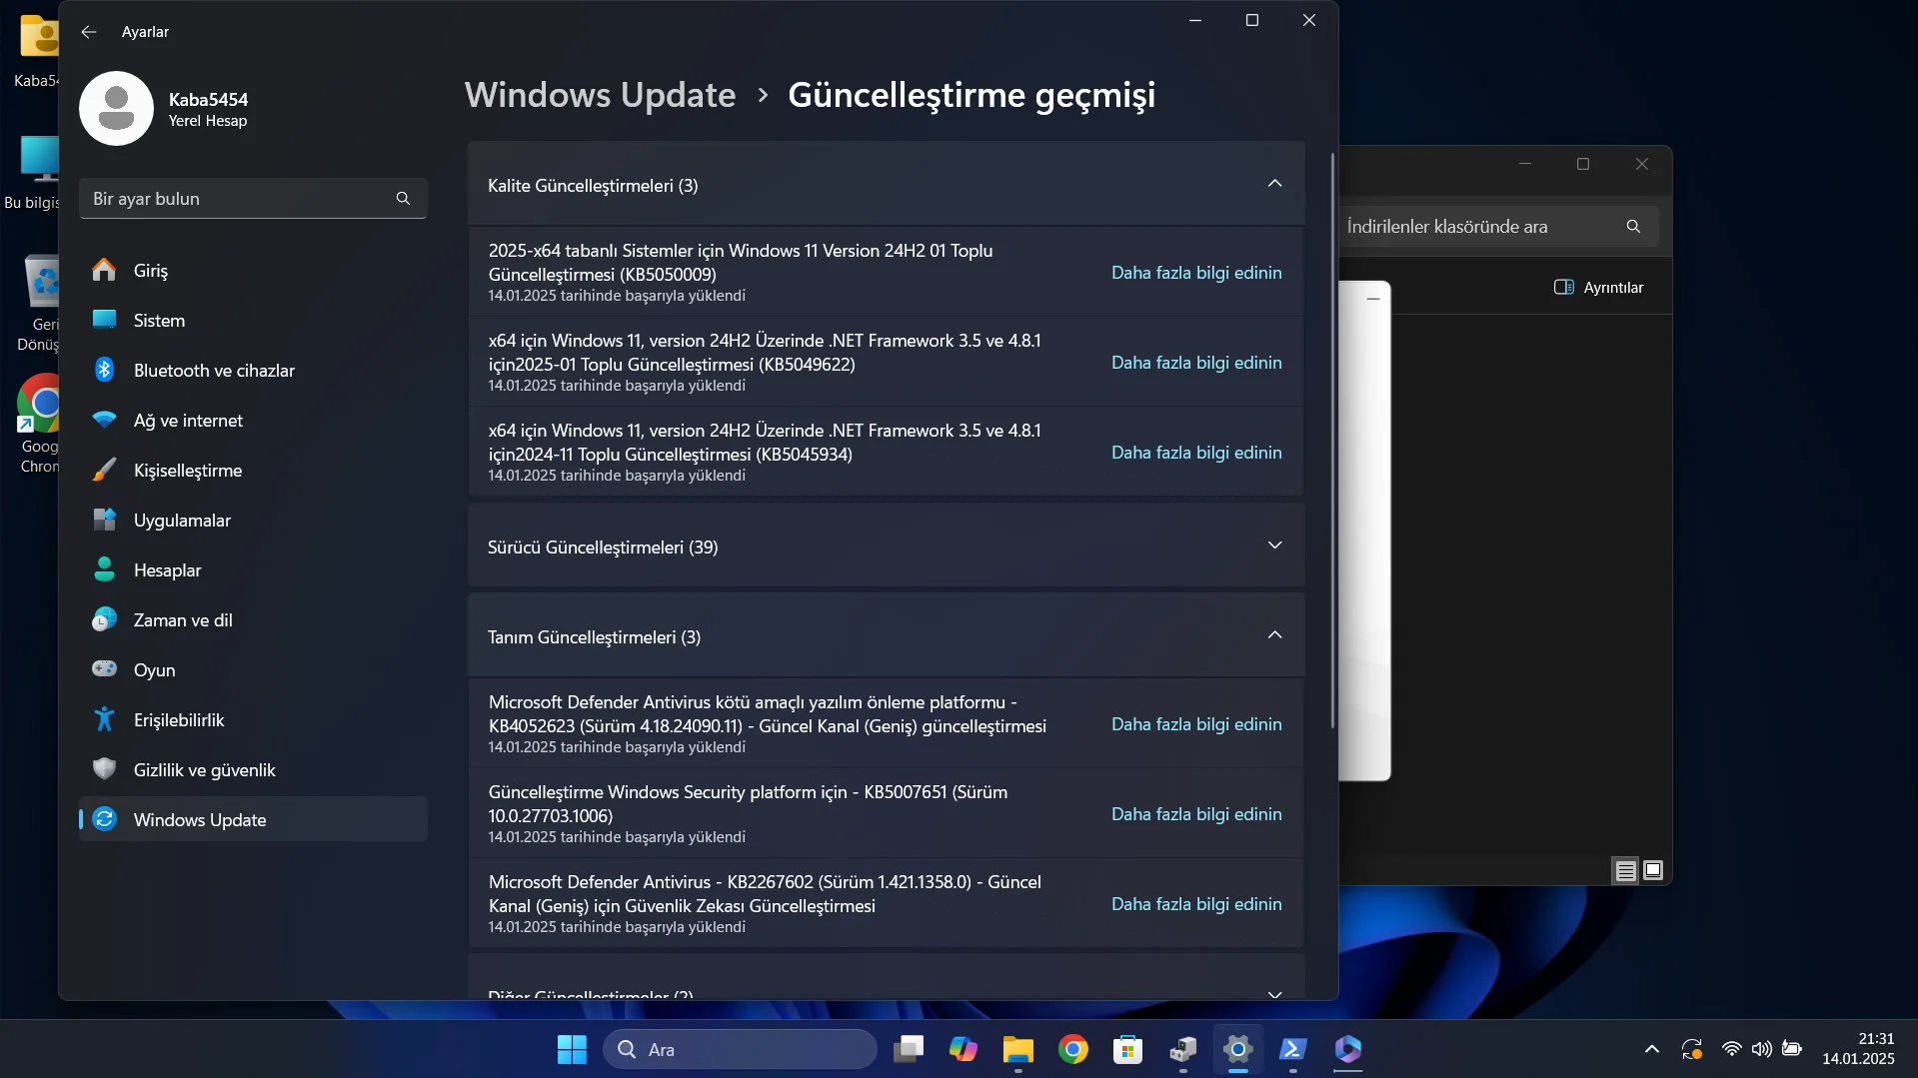
Task: Click the paintbrush icon for Kişiselleştirme
Action: [x=104, y=470]
